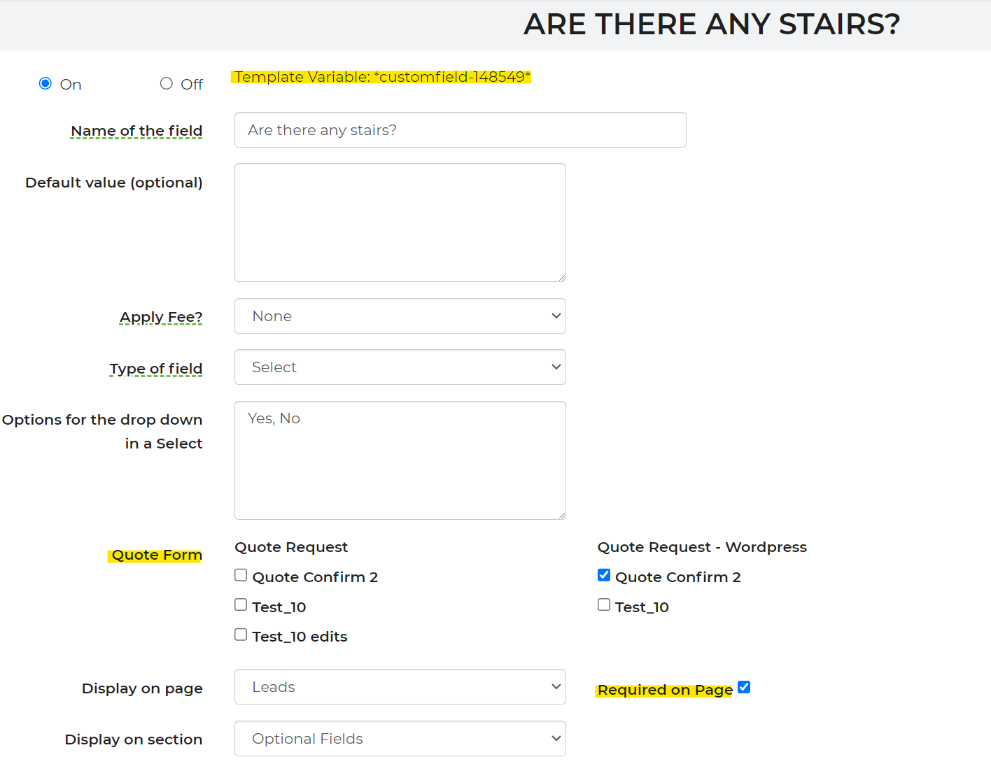Click the Default value textarea

click(x=400, y=222)
